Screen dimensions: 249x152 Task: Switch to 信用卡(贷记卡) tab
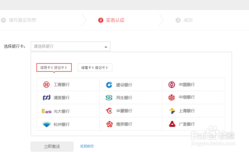click(54, 67)
